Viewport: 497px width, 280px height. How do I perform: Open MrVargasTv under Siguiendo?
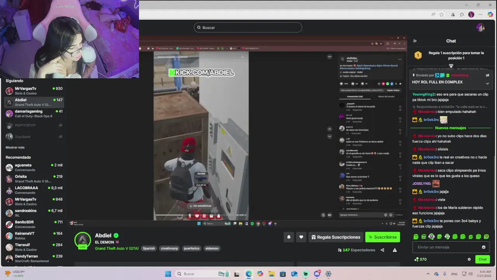[x=34, y=91]
